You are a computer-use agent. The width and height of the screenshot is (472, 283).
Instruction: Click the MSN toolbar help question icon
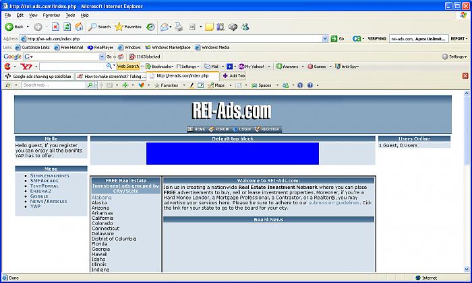point(309,85)
